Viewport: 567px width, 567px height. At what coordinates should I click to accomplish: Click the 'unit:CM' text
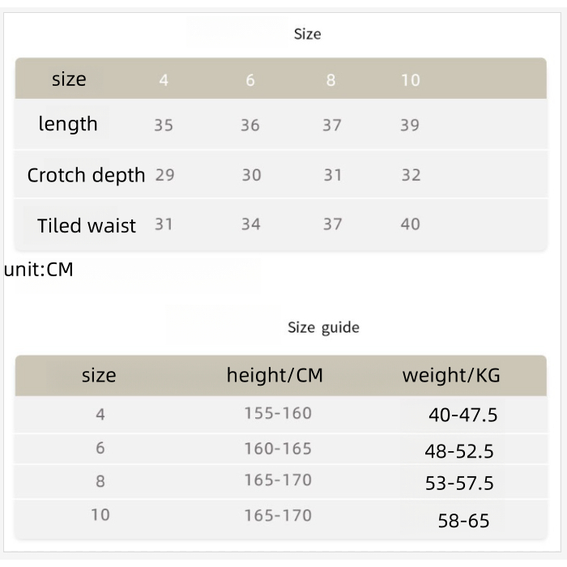(38, 270)
